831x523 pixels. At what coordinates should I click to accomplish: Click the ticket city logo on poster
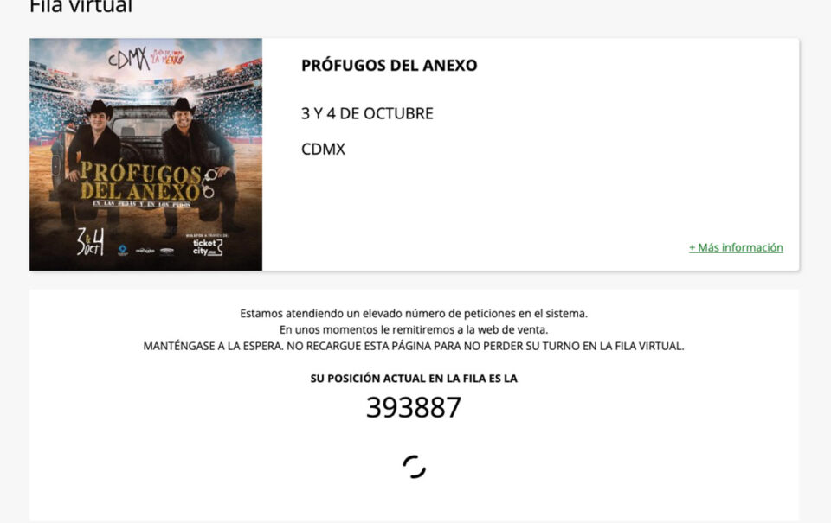(207, 246)
